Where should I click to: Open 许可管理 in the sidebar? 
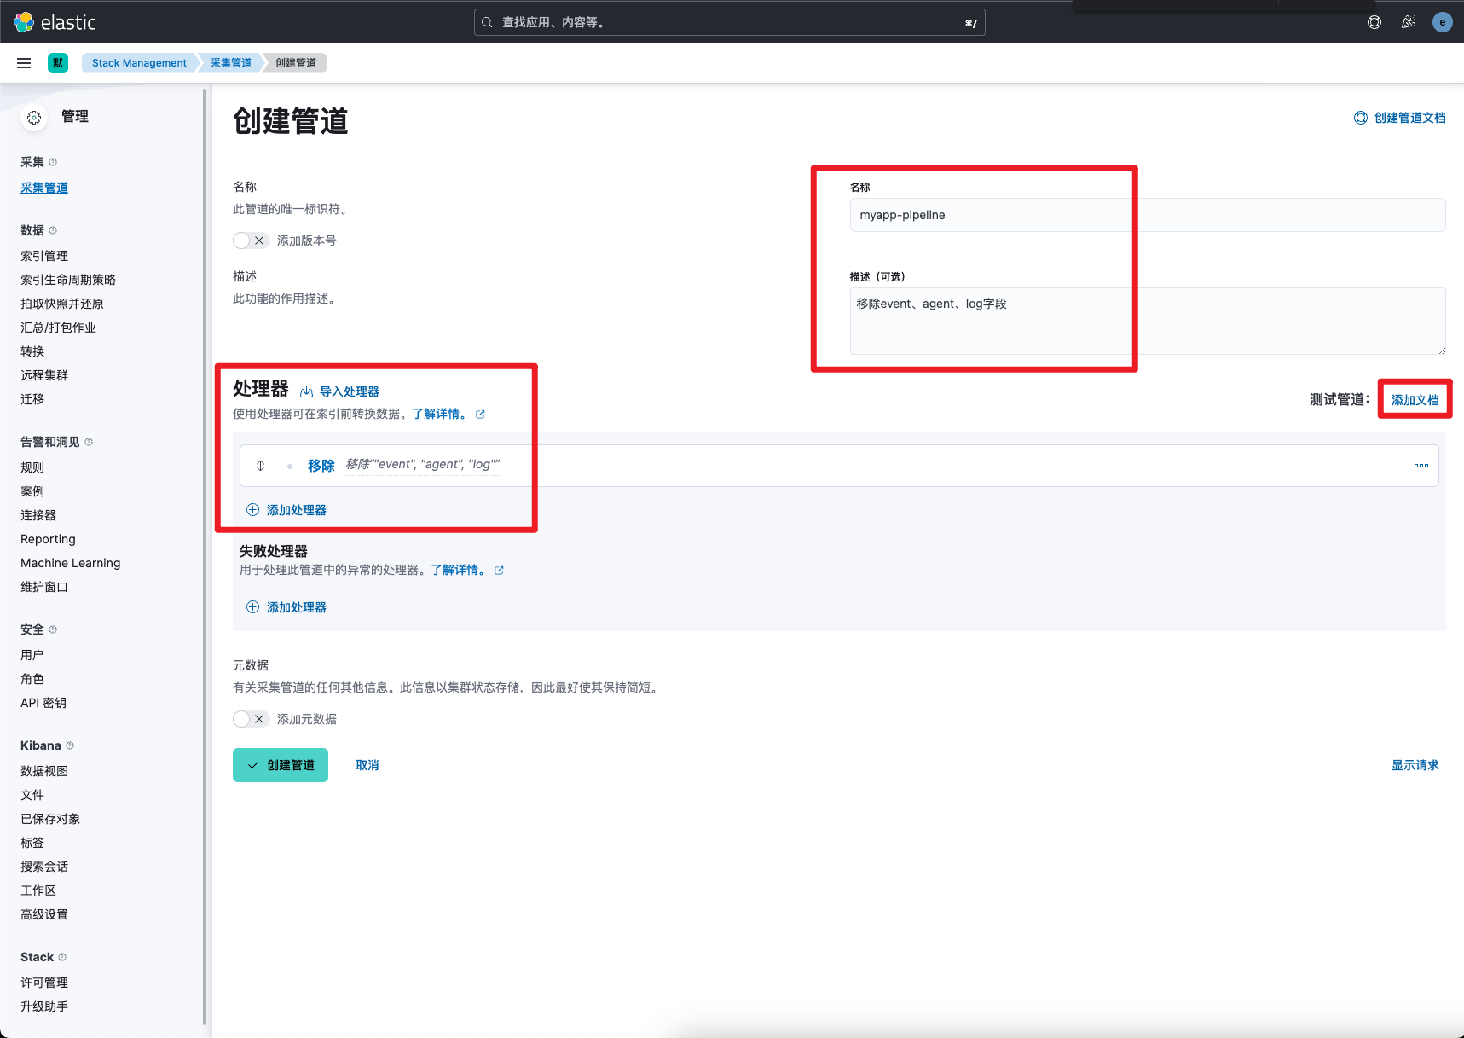coord(44,983)
